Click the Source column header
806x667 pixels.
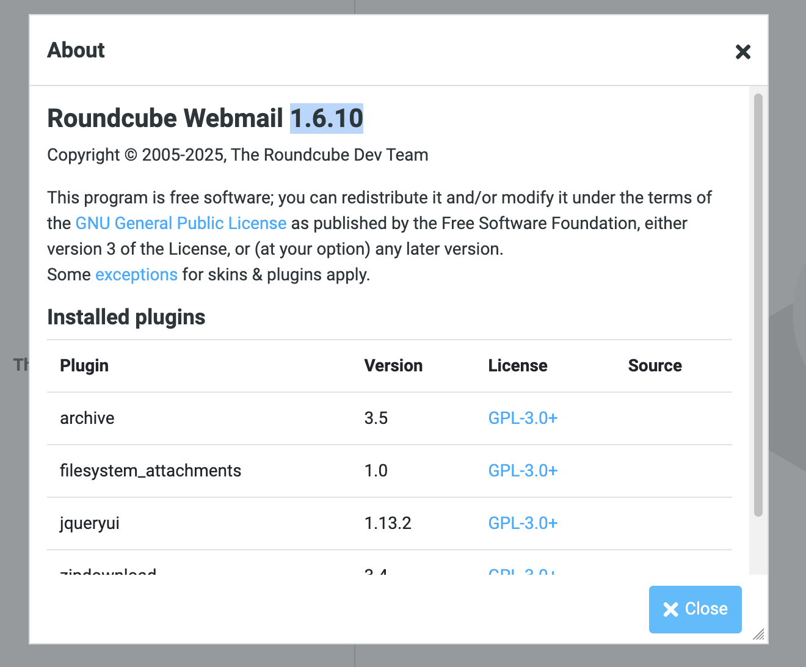click(655, 366)
